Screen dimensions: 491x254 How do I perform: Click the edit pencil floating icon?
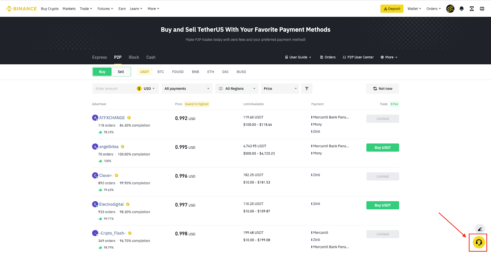click(x=480, y=229)
